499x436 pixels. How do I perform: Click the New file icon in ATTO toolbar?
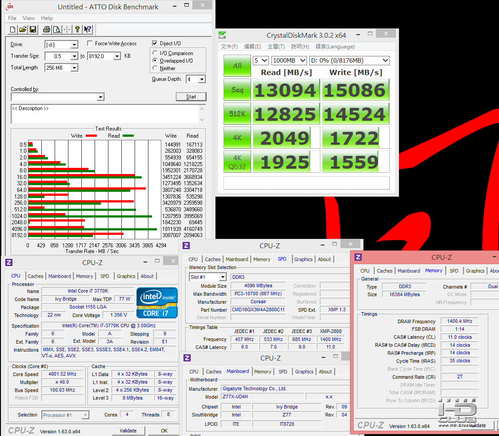13,30
